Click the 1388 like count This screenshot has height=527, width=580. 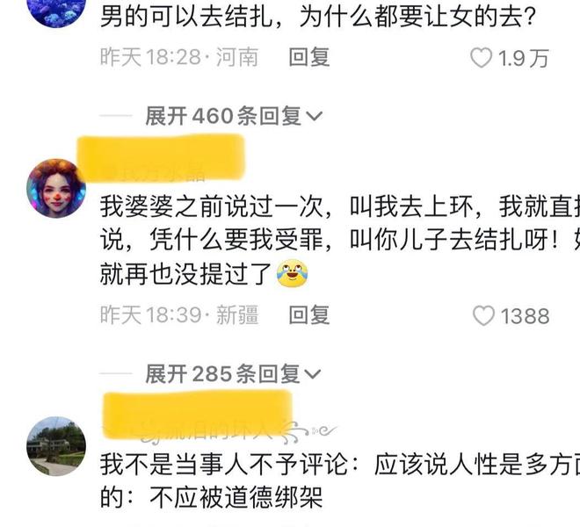[526, 316]
